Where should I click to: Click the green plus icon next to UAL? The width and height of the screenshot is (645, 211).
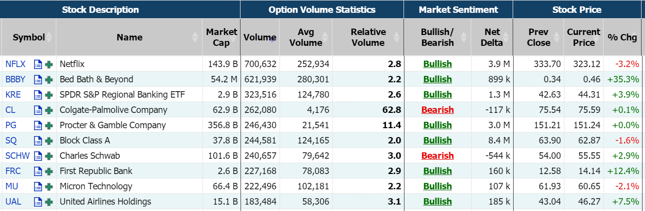coord(49,202)
